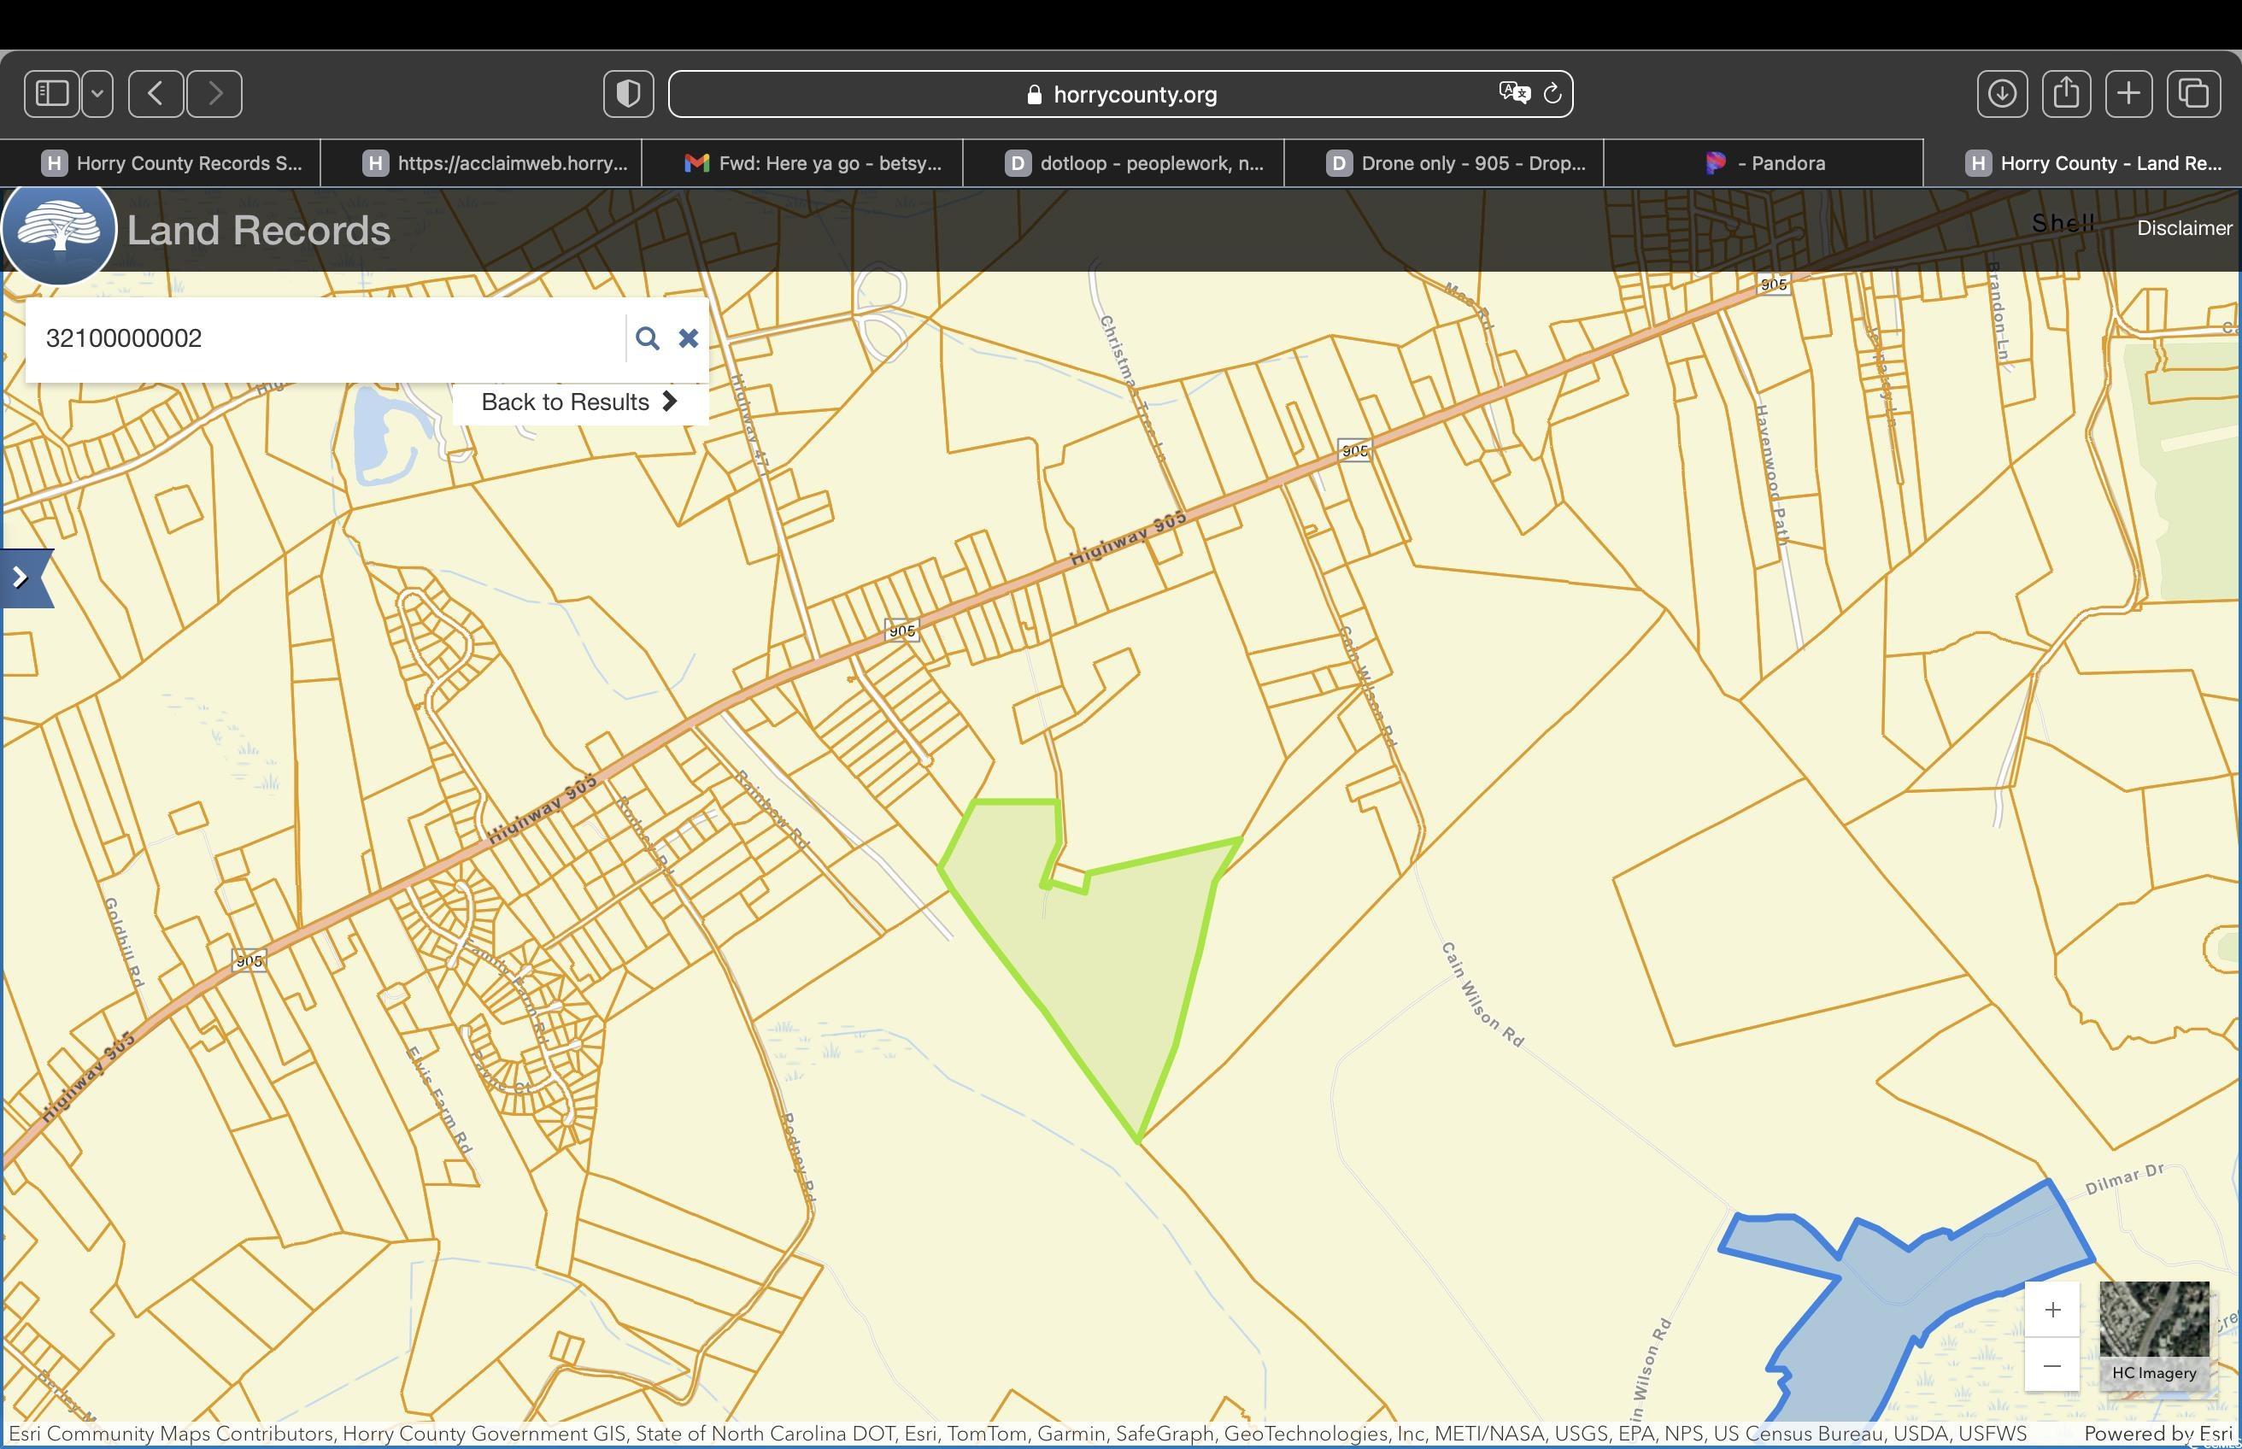Click the parcel number search field

pos(325,338)
